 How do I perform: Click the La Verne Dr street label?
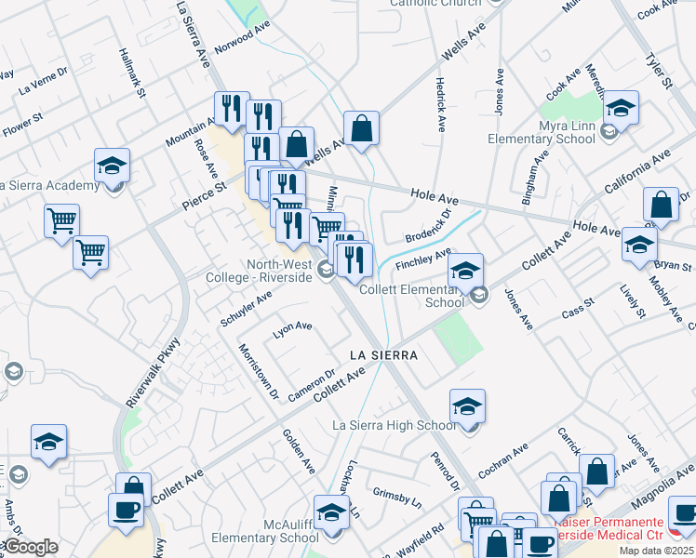pyautogui.click(x=43, y=81)
